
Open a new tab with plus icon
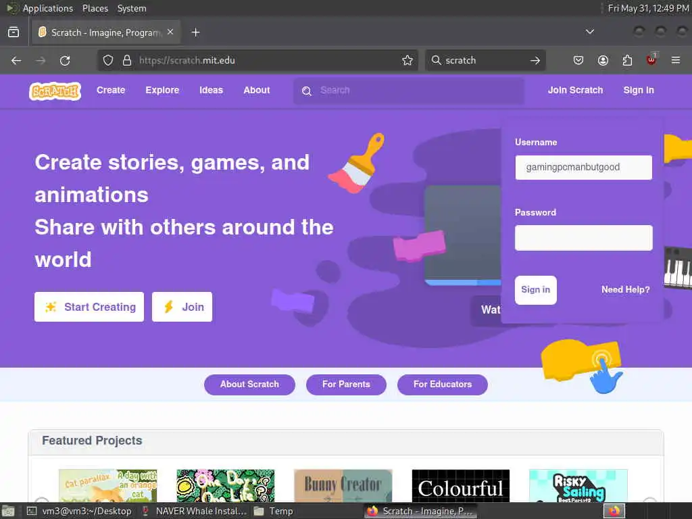click(x=195, y=32)
